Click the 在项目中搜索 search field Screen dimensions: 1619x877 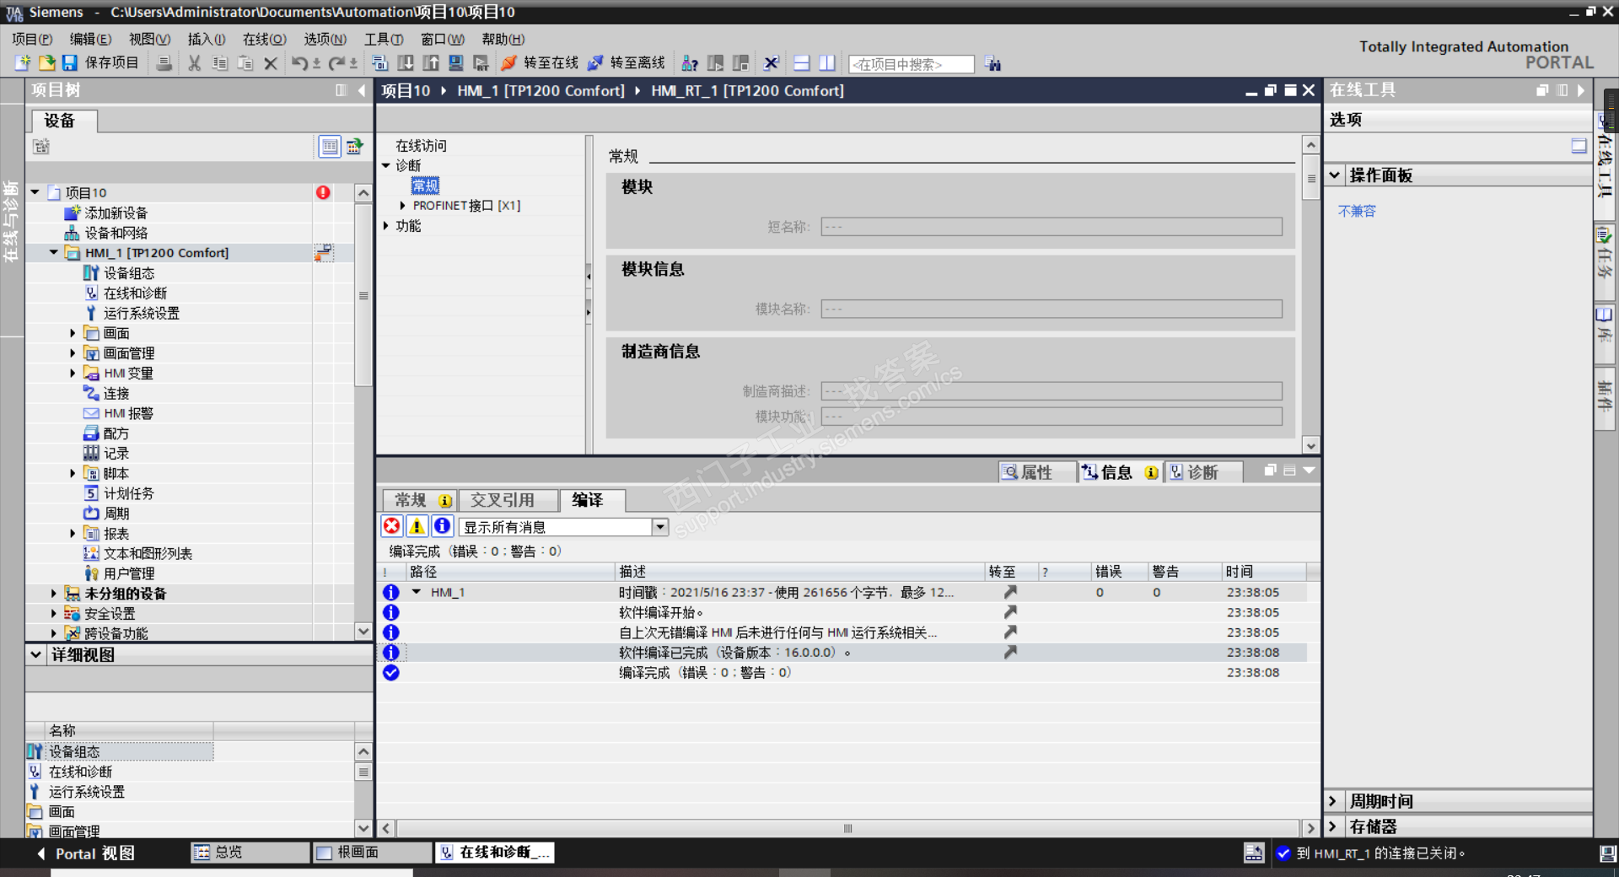(912, 64)
